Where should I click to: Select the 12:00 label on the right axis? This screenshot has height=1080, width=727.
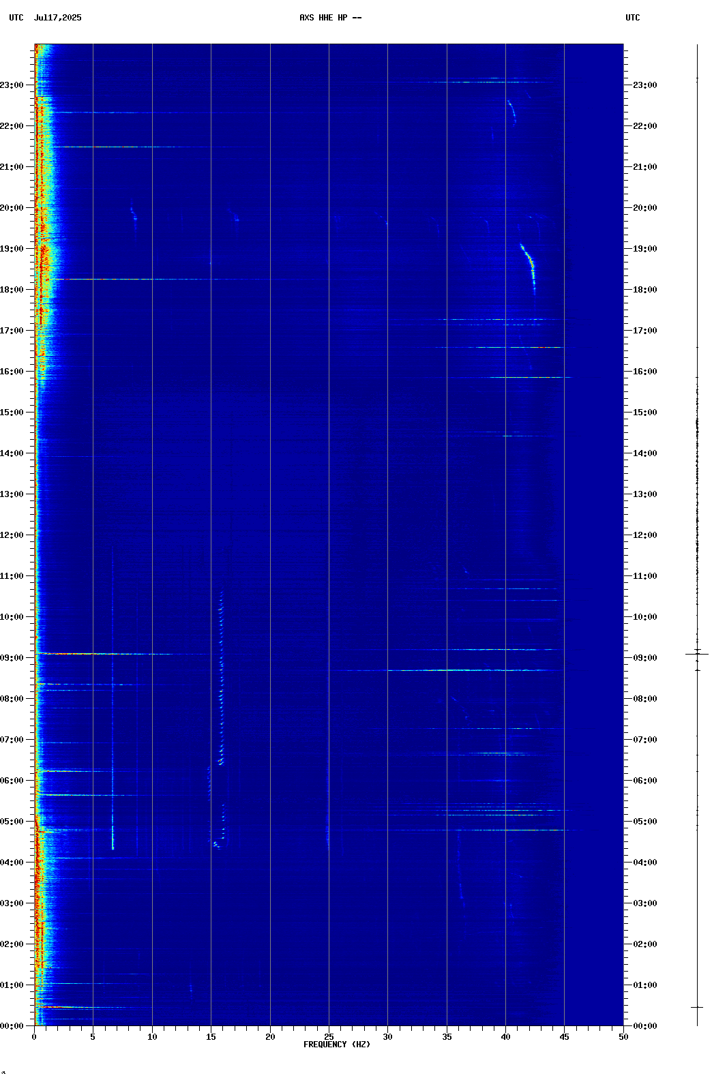(645, 535)
